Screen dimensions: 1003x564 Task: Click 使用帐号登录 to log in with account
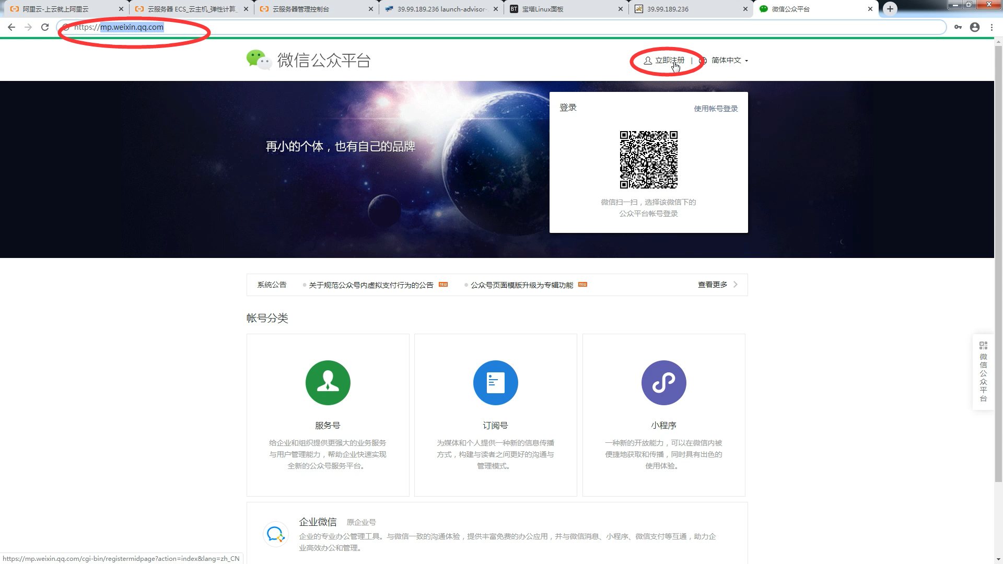pos(716,109)
